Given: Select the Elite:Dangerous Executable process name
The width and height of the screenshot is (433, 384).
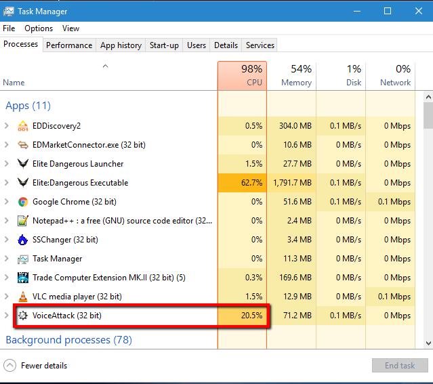Looking at the screenshot, I should pos(81,183).
